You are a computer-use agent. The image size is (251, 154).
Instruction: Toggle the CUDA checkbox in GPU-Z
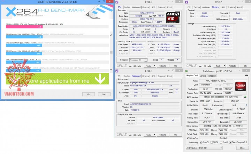click(x=212, y=142)
